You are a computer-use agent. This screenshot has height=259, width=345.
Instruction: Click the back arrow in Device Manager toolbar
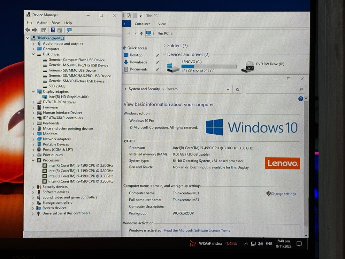pyautogui.click(x=27, y=30)
